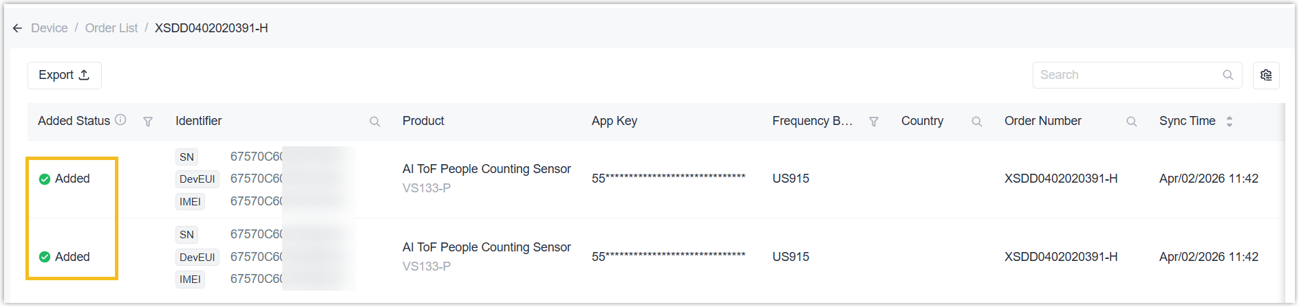Viewport: 1299px width, 307px height.
Task: Open the Added Status filter icon
Action: pyautogui.click(x=148, y=122)
